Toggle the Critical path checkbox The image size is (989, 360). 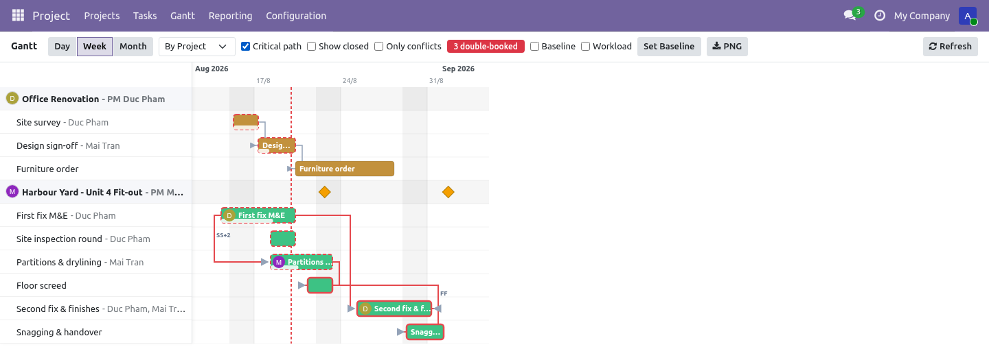click(246, 47)
